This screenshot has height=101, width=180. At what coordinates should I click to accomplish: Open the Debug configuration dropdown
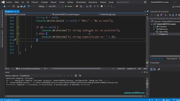pos(43,6)
